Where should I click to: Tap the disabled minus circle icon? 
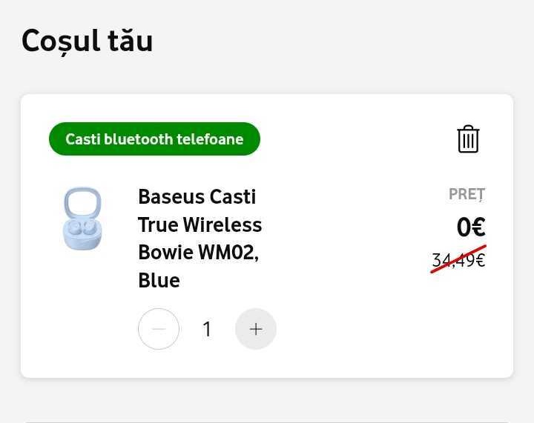(159, 329)
